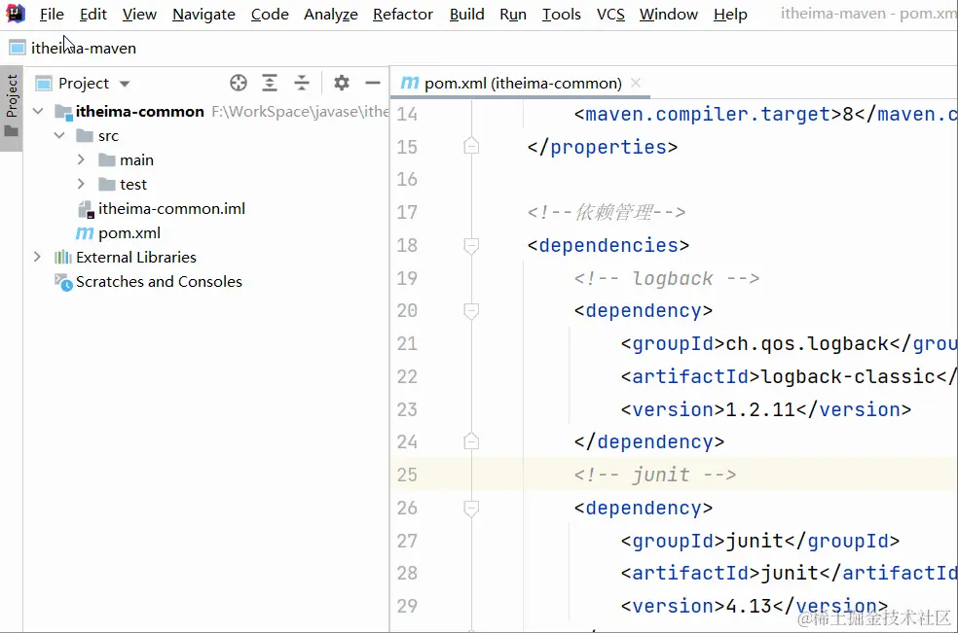958x633 pixels.
Task: Close the pom.xml editor tab
Action: point(636,83)
